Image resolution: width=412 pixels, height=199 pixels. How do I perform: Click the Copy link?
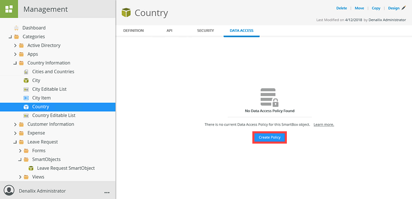[x=376, y=8]
